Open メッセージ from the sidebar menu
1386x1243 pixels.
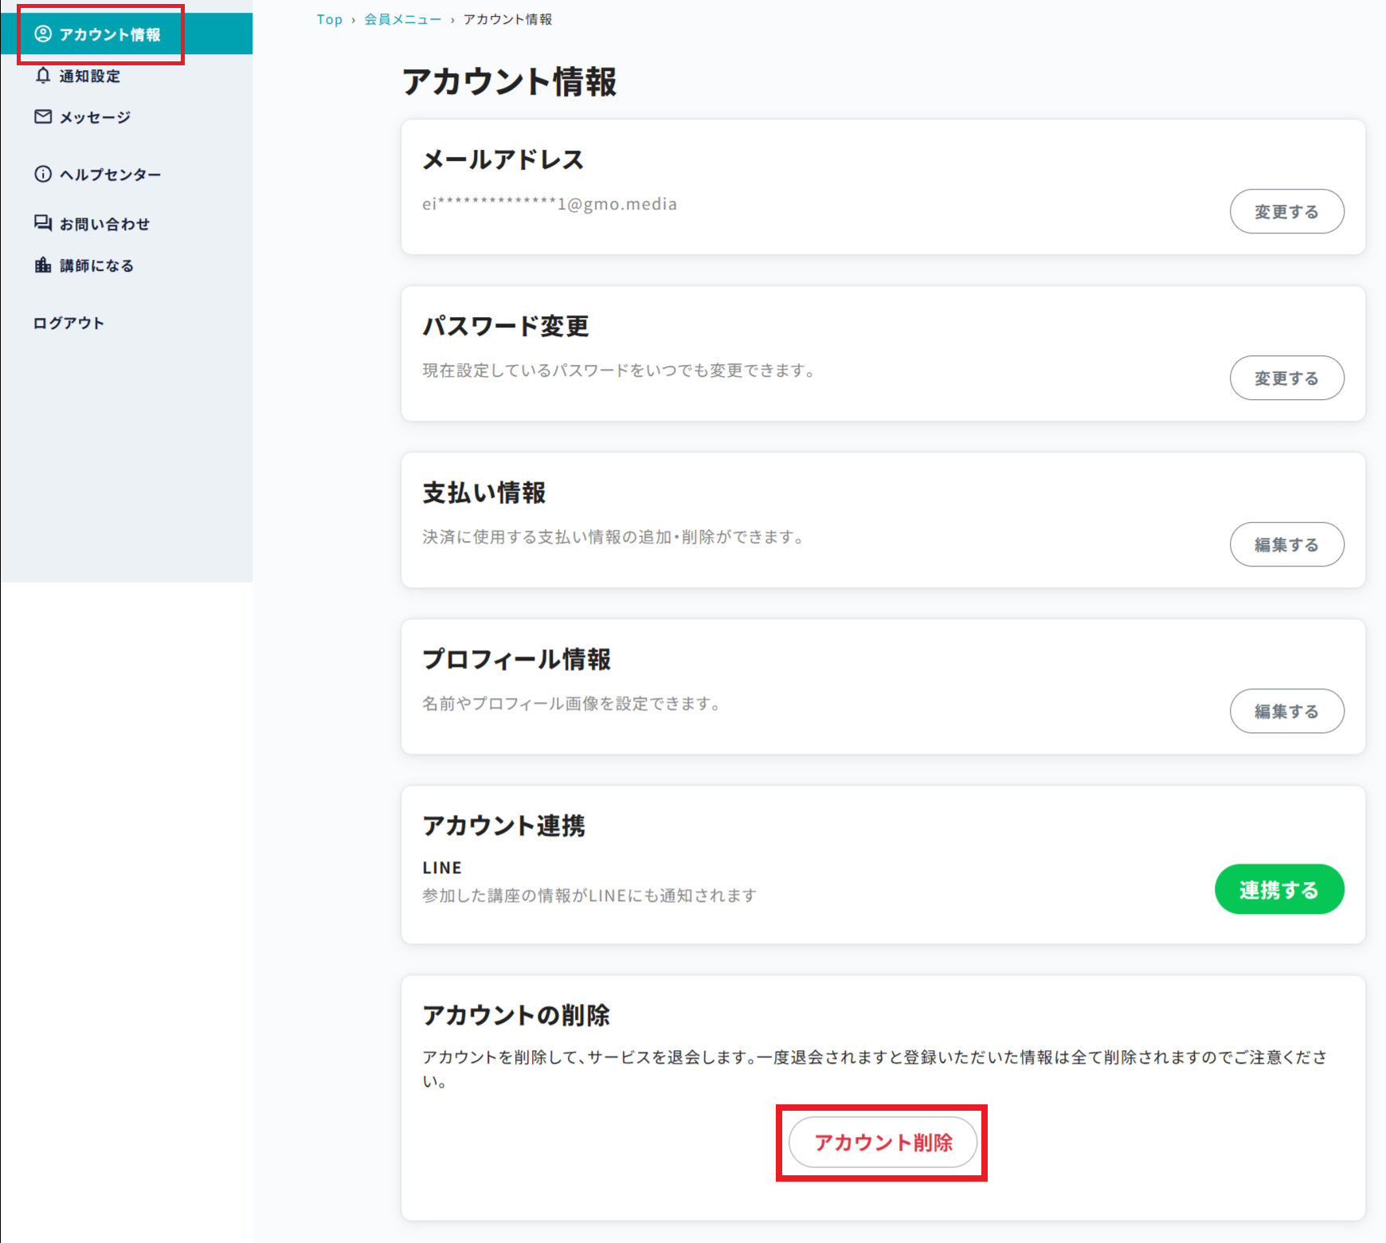click(95, 118)
